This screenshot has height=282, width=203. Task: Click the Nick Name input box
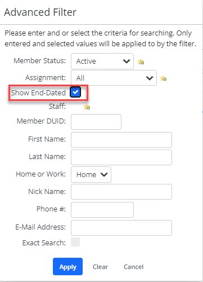point(121,192)
